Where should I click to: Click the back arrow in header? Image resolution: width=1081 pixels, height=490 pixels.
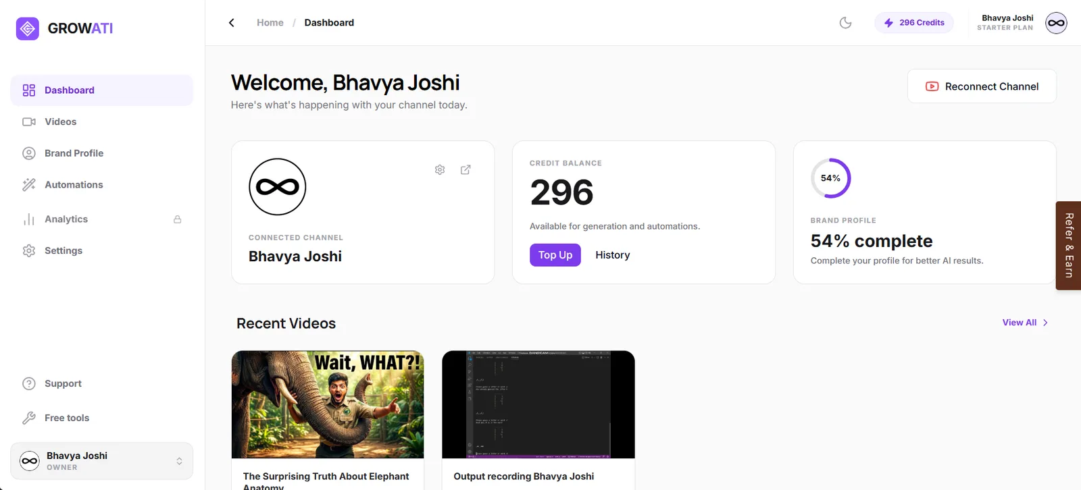click(232, 22)
